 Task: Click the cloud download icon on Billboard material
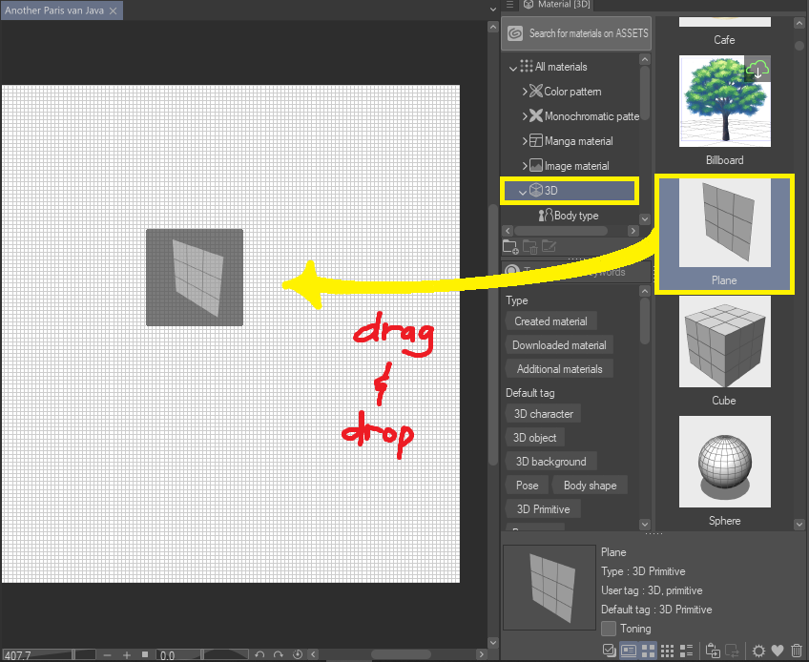(x=757, y=69)
